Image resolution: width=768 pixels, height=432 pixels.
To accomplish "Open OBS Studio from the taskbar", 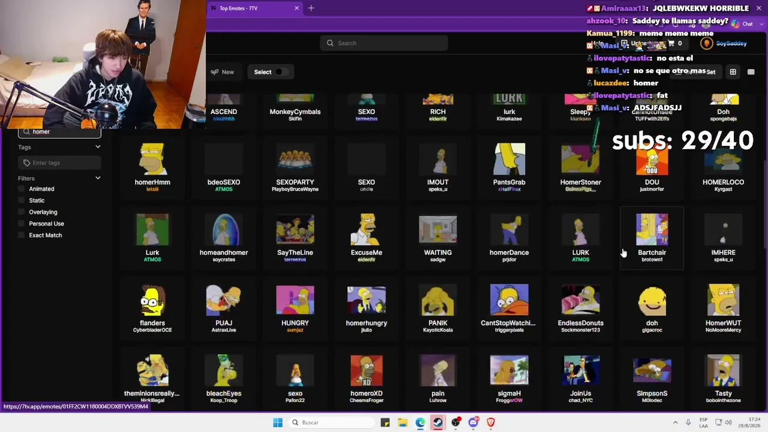I will pos(456,422).
